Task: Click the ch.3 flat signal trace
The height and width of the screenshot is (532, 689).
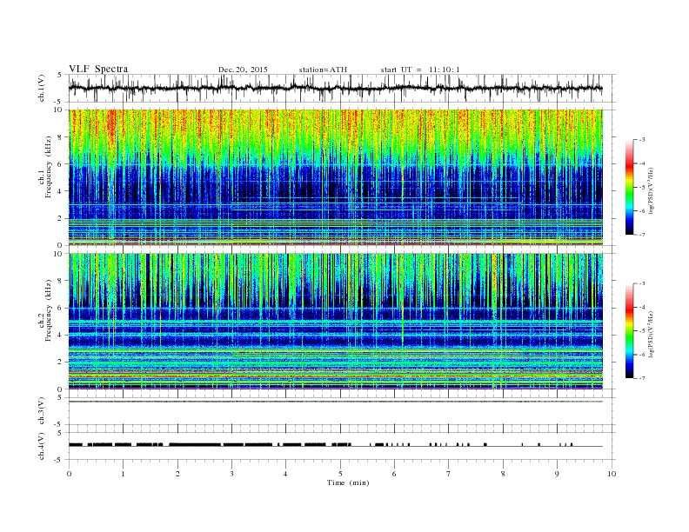Action: [335, 402]
